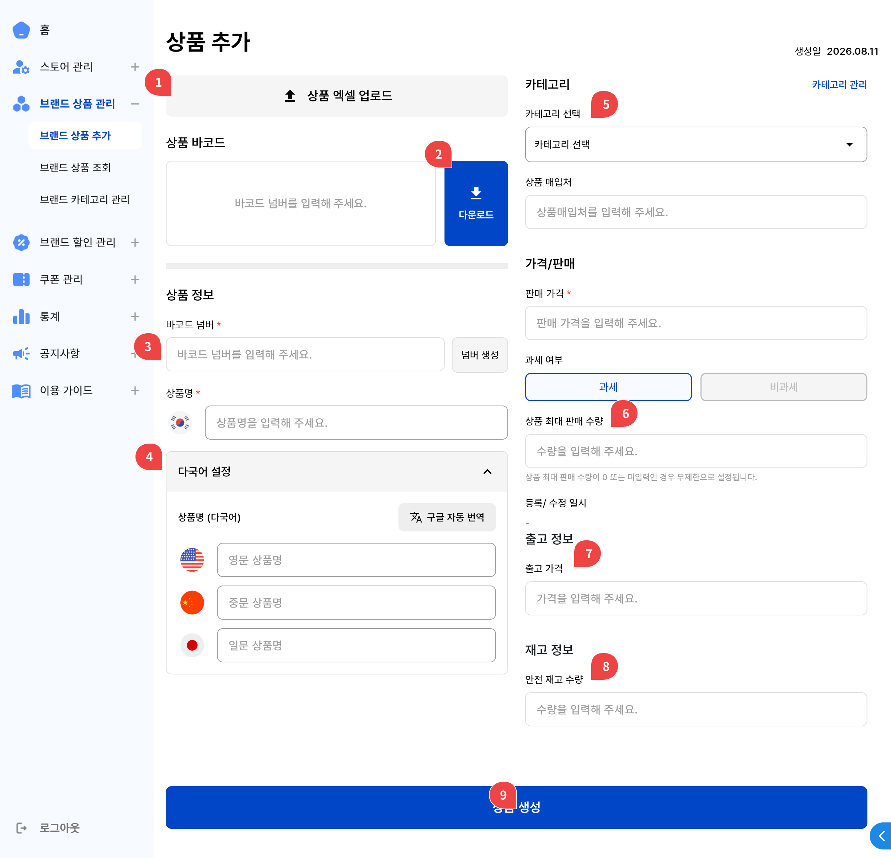Open the 카테고리 선택 dropdown
Viewport: 891px width, 858px height.
[x=696, y=144]
